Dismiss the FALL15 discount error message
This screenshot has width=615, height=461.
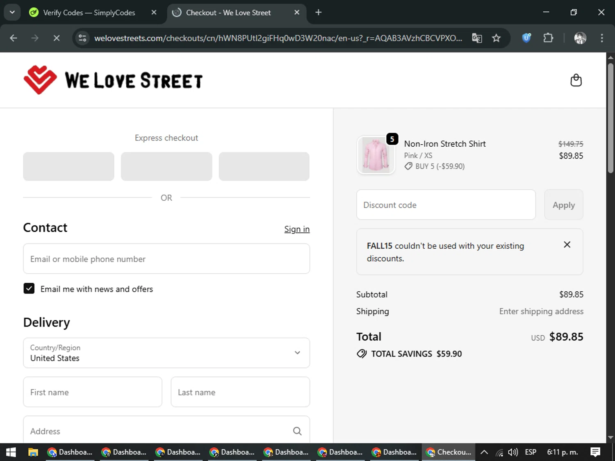click(x=567, y=245)
